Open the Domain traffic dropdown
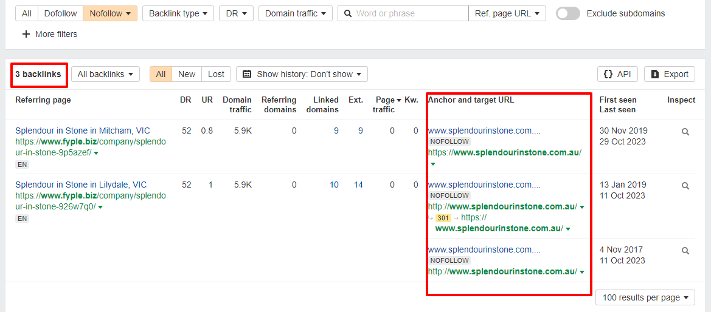This screenshot has width=711, height=312. pyautogui.click(x=295, y=13)
